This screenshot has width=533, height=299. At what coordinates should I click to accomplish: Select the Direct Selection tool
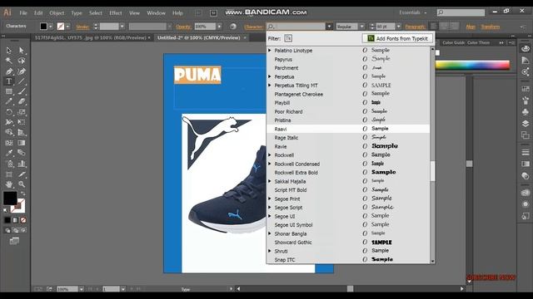tap(22, 51)
